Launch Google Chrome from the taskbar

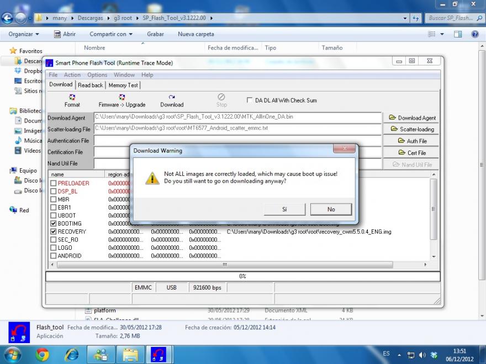(x=42, y=355)
